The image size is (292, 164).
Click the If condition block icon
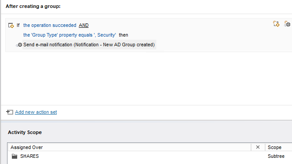(x=11, y=25)
